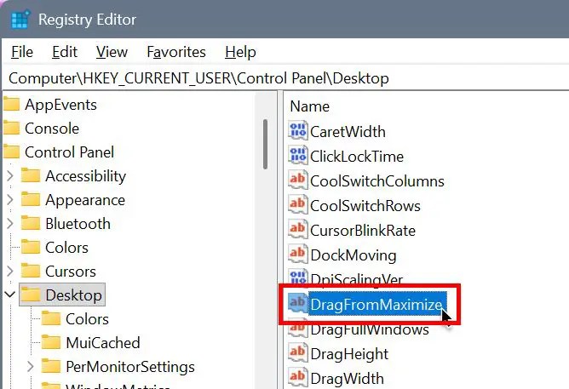Screen dimensions: 569x389
Task: Select the DragWidth value name
Action: pos(348,378)
